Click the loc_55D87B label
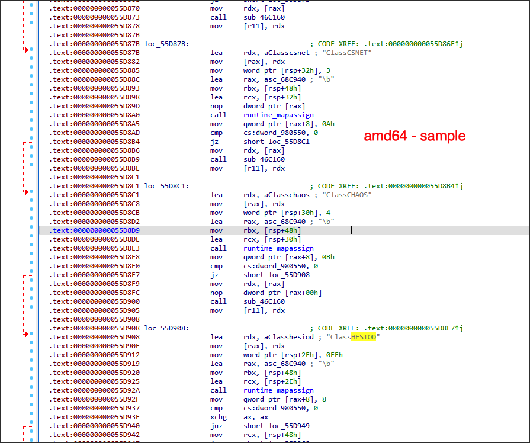Viewport: 530px width, 443px height. (166, 44)
